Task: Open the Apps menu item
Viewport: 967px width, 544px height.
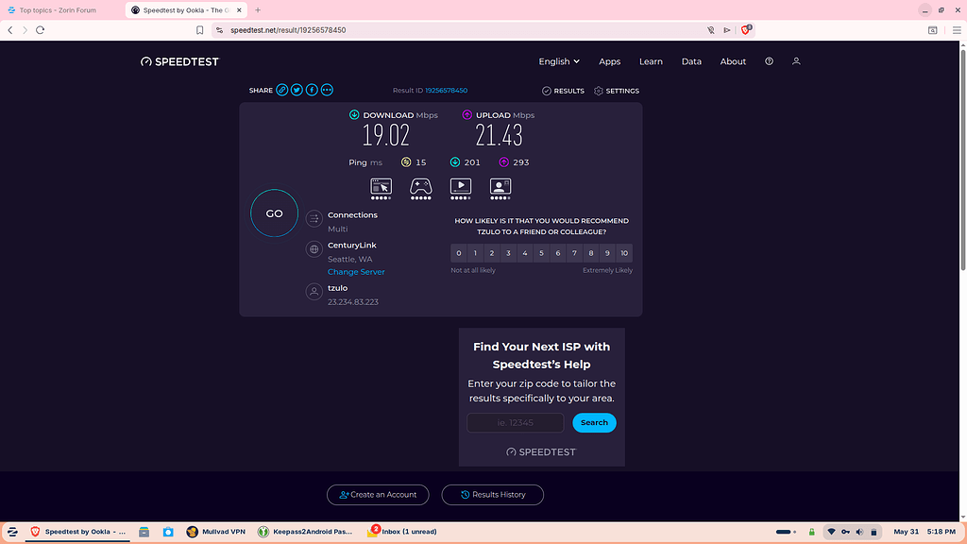Action: pos(609,61)
